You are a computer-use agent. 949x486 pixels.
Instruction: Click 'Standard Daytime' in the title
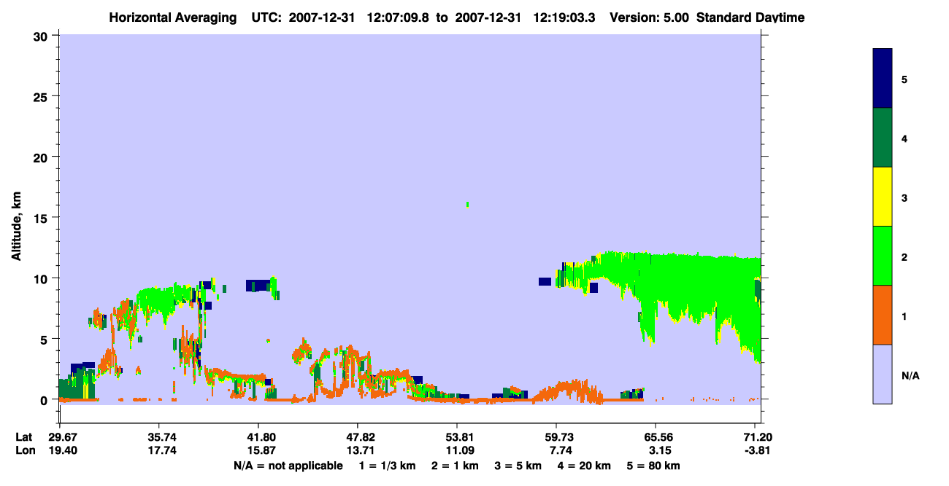coord(750,17)
